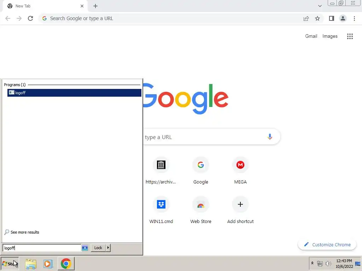Open the Gmail link

[x=311, y=36]
